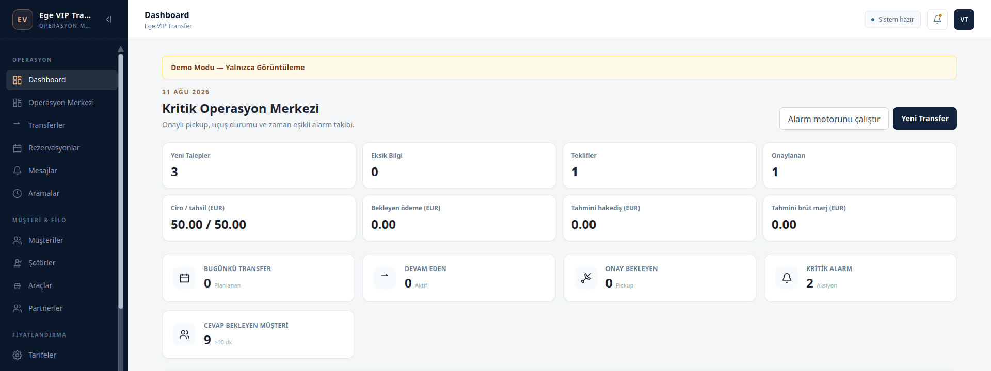Click the Araçlar car icon
Screen dimensions: 991x371
[17, 285]
